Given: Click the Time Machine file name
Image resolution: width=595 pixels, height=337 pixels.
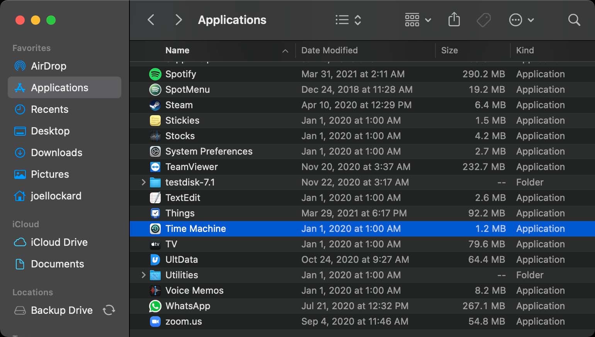Looking at the screenshot, I should 195,228.
